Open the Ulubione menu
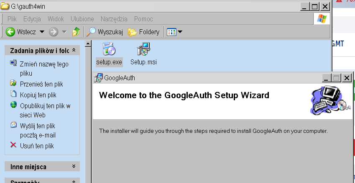Viewport: 355px width, 183px height. tap(82, 19)
